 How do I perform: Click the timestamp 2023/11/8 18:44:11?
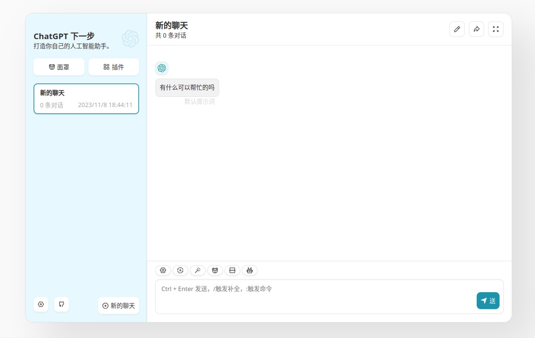point(105,105)
